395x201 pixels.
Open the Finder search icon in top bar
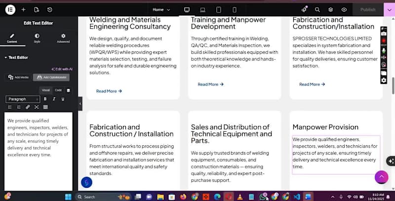point(317,10)
